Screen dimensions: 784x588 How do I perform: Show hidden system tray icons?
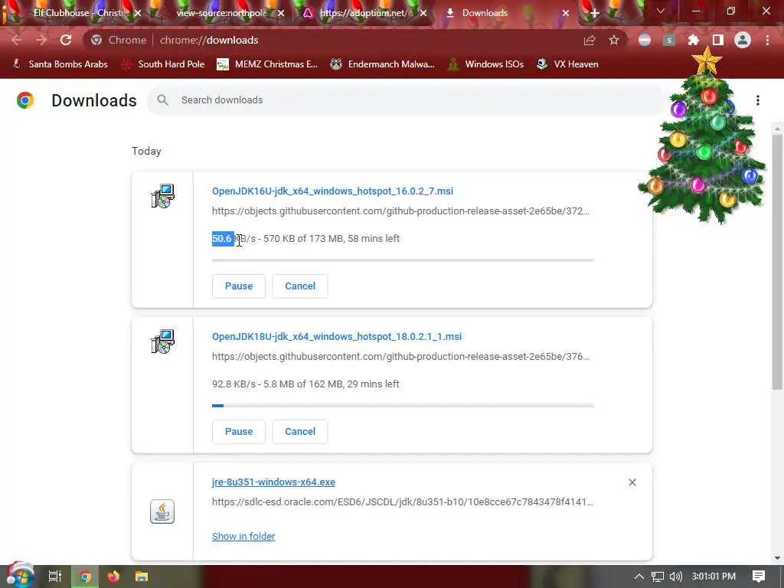click(x=639, y=577)
